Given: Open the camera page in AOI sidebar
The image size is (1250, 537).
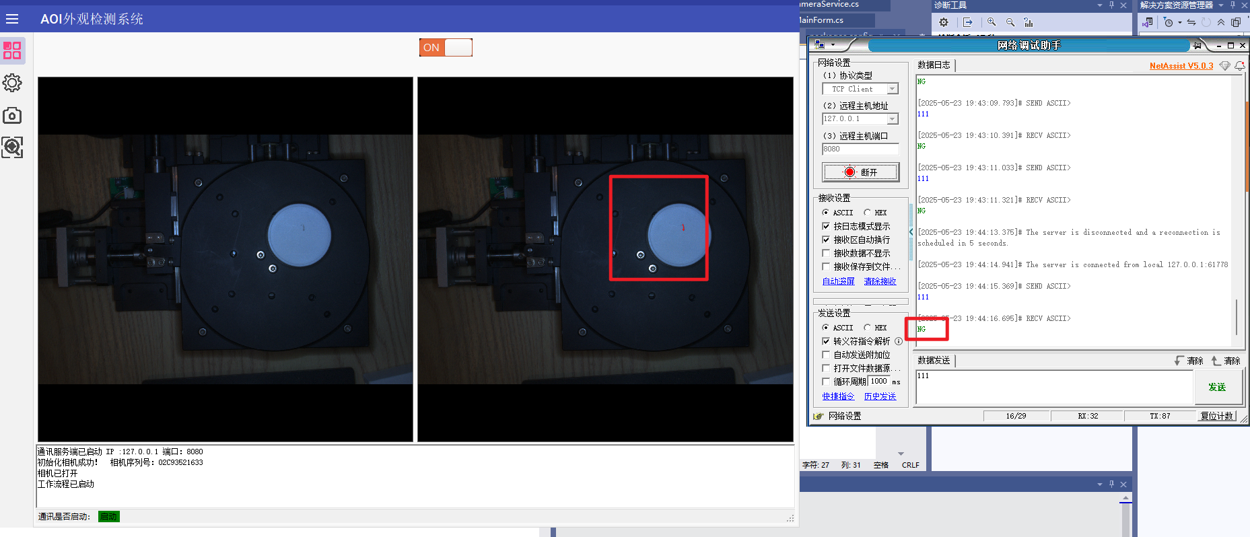Looking at the screenshot, I should [x=12, y=115].
